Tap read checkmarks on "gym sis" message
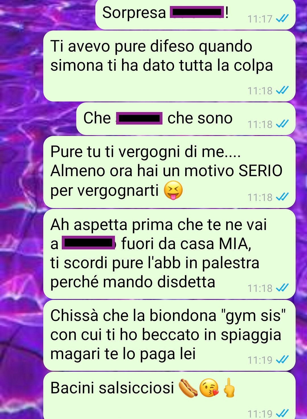Image resolution: width=307 pixels, height=419 pixels. coord(283,360)
